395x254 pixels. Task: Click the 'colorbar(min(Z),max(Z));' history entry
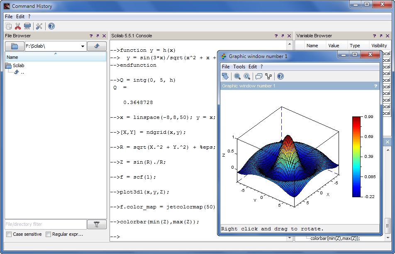coord(335,238)
